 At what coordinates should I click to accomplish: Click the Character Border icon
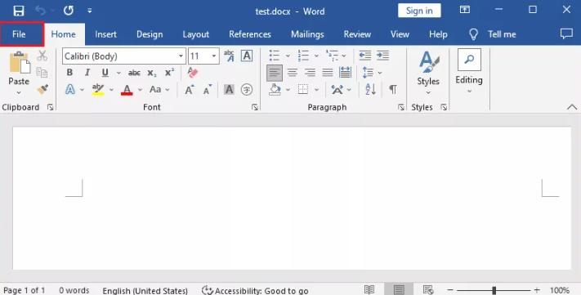tap(247, 56)
